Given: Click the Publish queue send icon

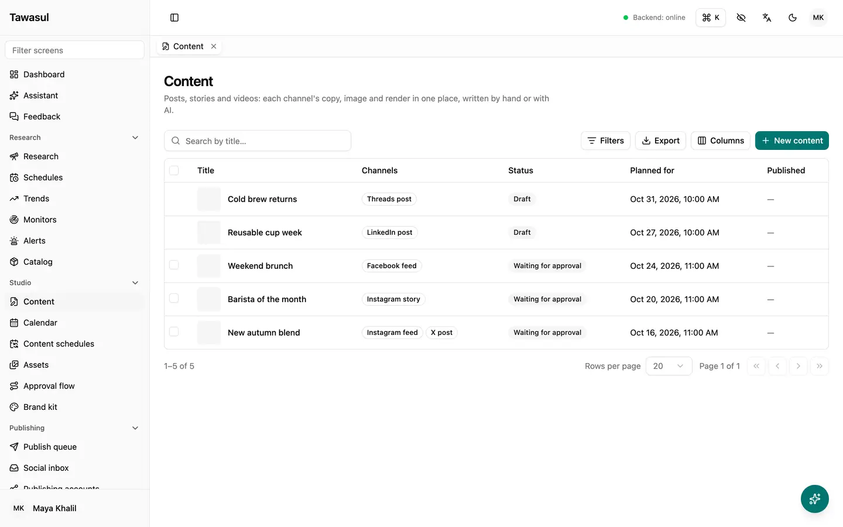Looking at the screenshot, I should click(14, 447).
